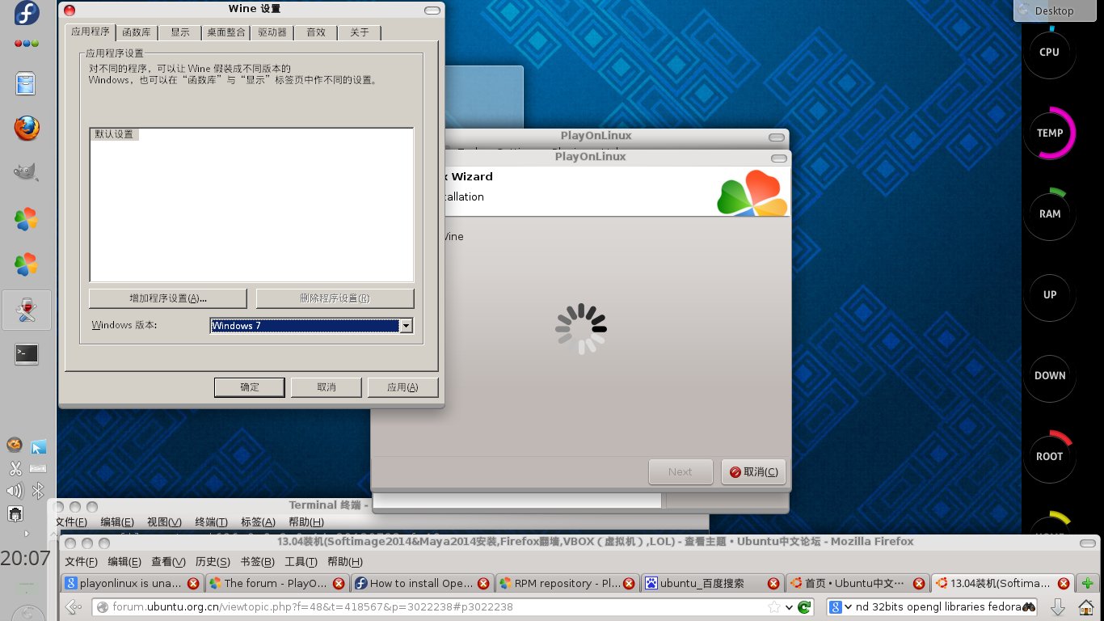Screen dimensions: 1104x621
Task: Switch to ubuntu_百度搜索 tab
Action: pyautogui.click(x=711, y=583)
